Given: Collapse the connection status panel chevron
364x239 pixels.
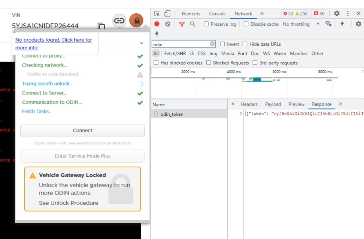Looking at the screenshot, I should [x=142, y=43].
